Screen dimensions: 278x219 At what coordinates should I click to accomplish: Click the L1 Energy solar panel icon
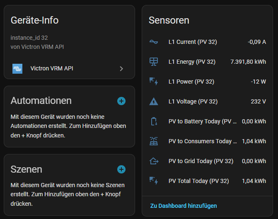[x=154, y=62]
